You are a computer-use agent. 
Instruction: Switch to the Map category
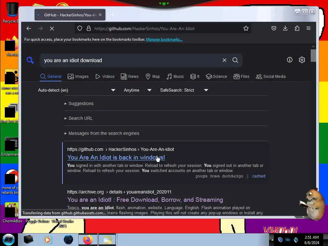tap(153, 77)
